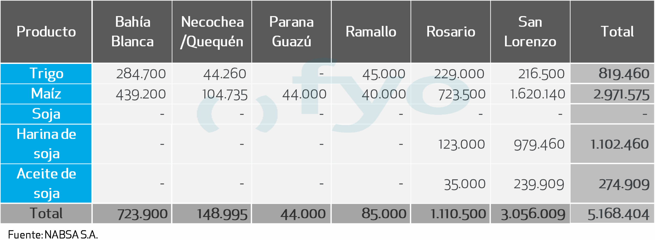
Task: Select the Aceite de soja row label
Action: tap(46, 184)
